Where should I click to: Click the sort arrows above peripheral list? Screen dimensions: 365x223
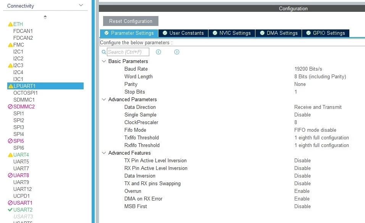[45, 17]
